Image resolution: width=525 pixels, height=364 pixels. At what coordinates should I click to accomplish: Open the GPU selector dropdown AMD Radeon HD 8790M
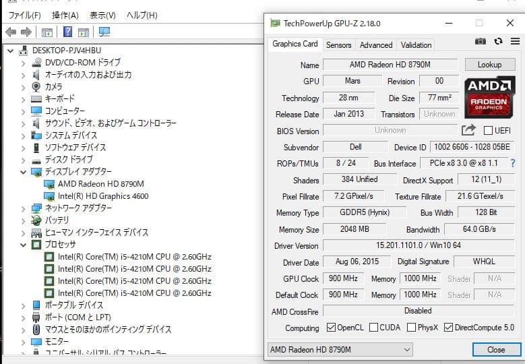[x=340, y=350]
